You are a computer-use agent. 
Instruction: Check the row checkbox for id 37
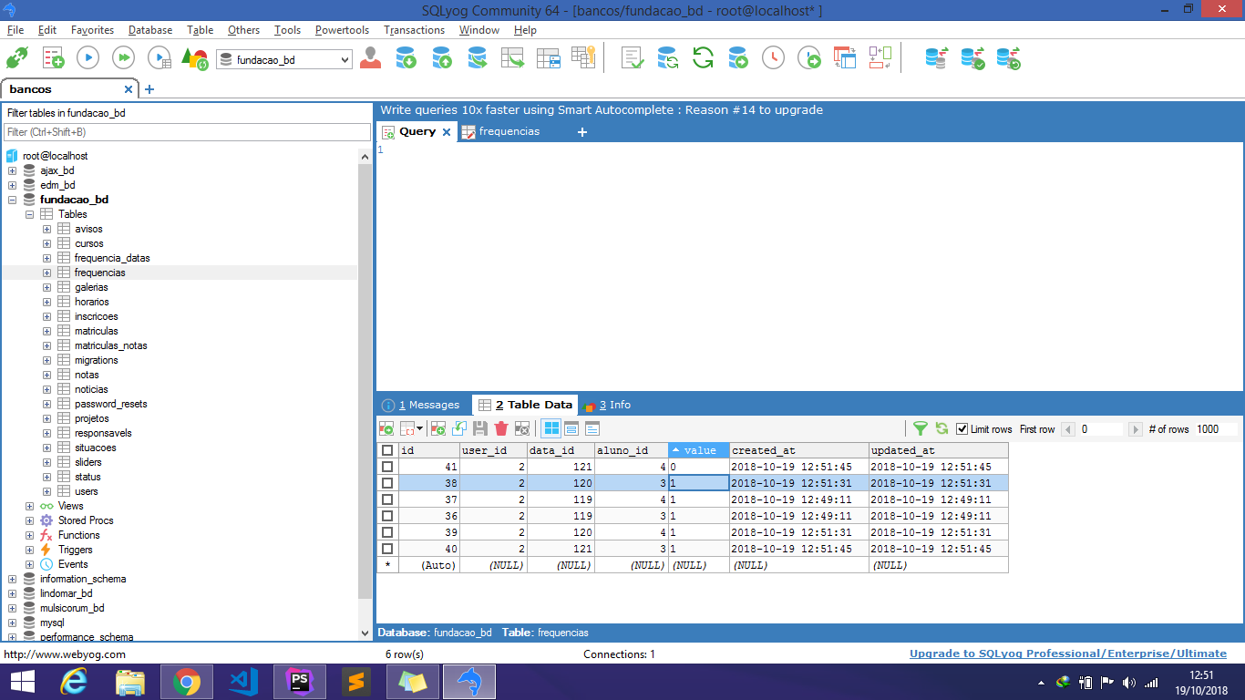pyautogui.click(x=387, y=499)
